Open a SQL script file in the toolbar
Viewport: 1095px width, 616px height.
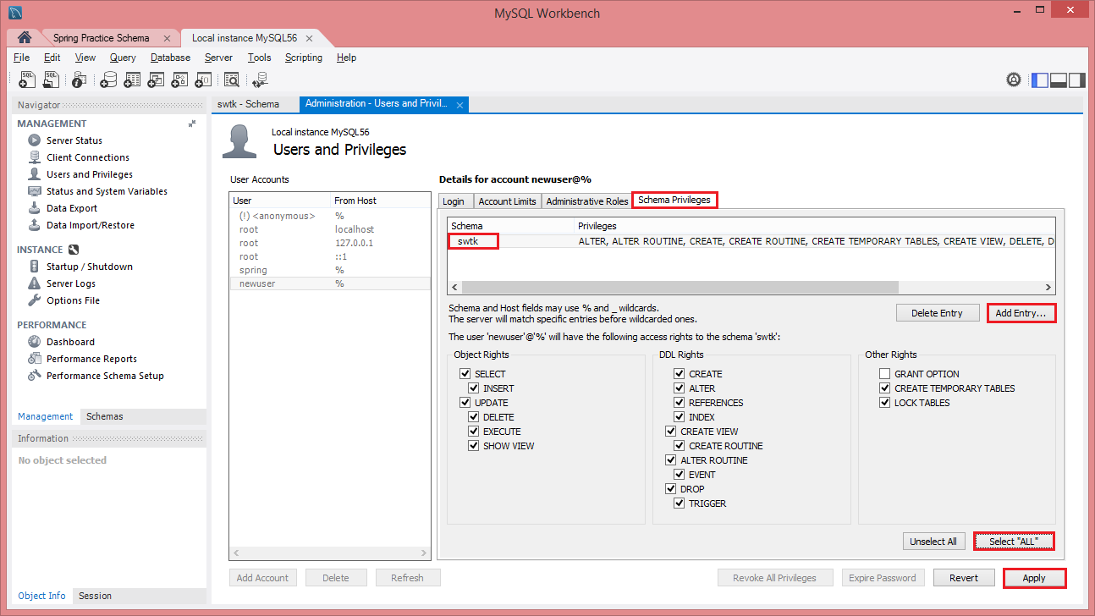50,79
